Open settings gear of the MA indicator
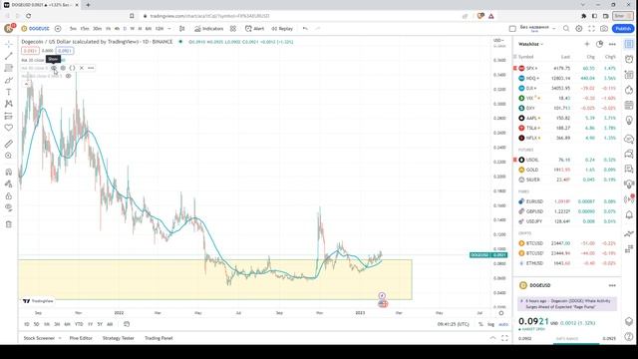 (x=63, y=68)
